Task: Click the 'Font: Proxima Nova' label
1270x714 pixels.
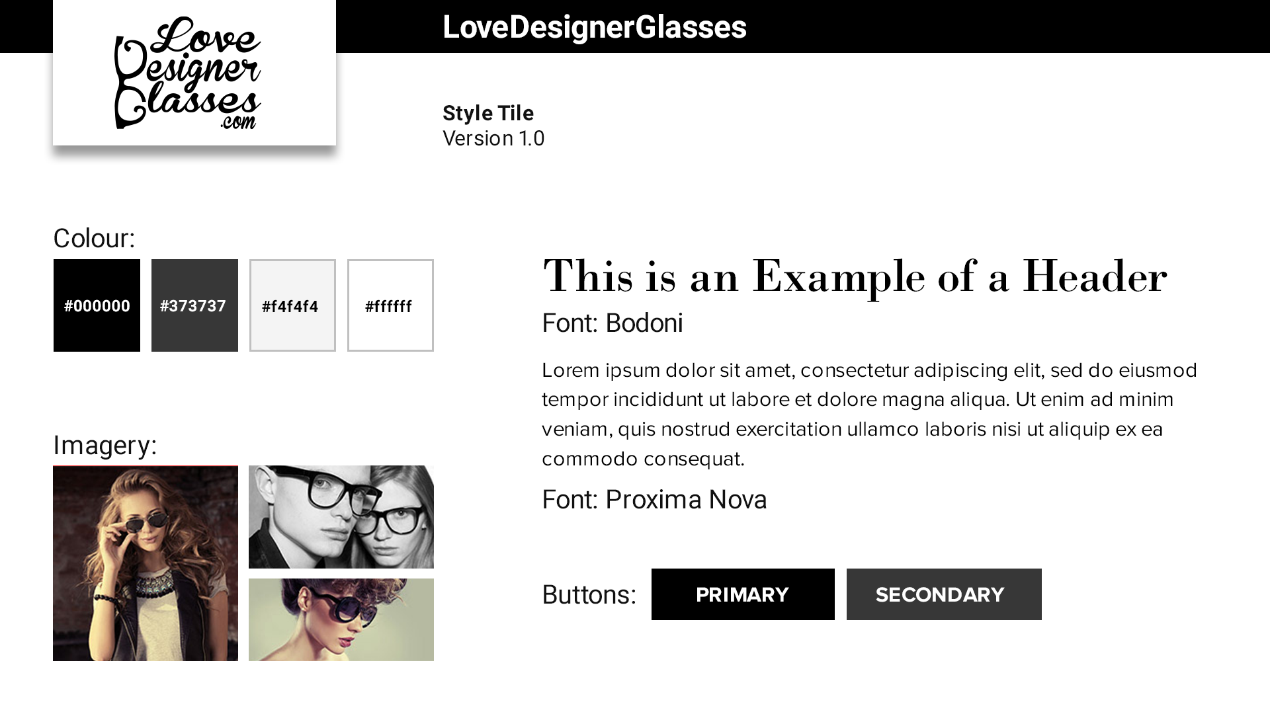Action: 654,500
